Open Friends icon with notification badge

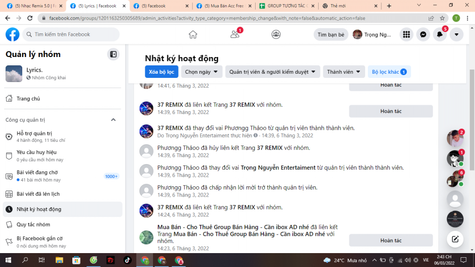pos(235,34)
